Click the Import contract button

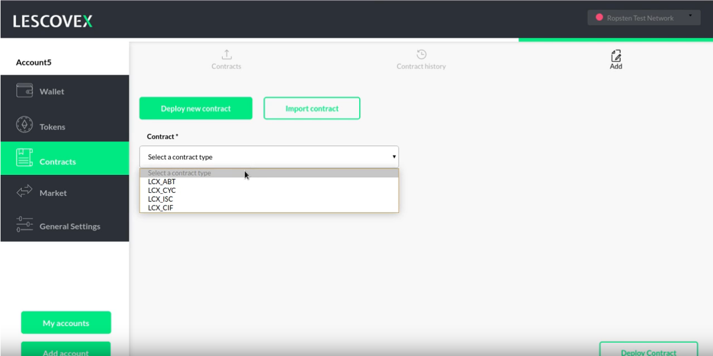[312, 108]
